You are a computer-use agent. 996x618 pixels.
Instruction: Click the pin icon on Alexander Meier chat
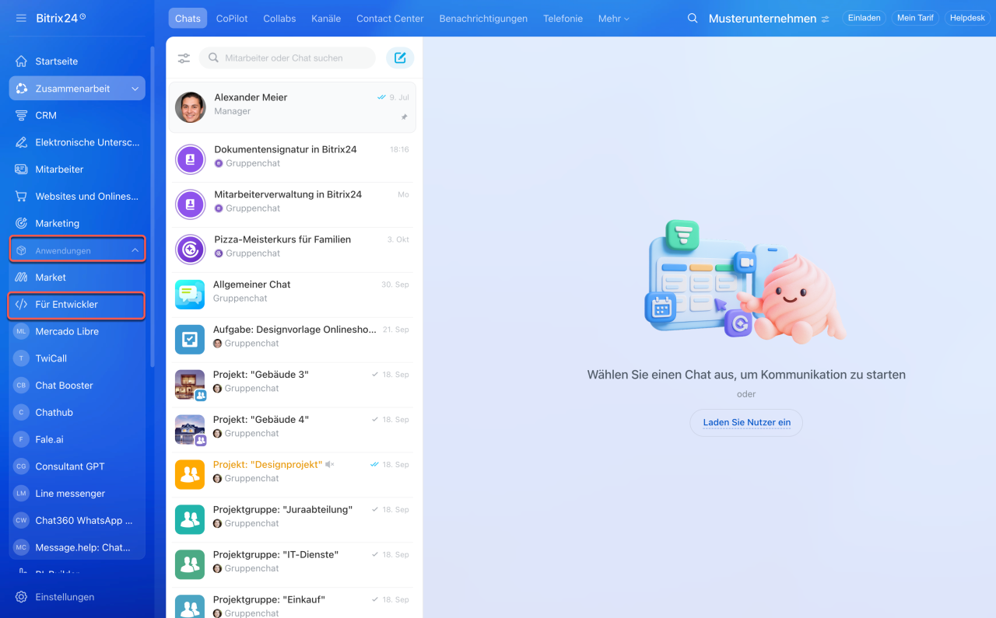pos(404,117)
